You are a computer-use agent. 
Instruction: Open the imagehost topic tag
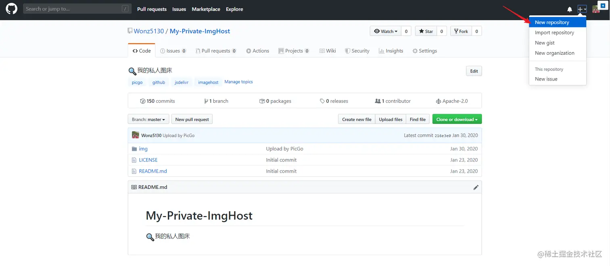pos(208,82)
